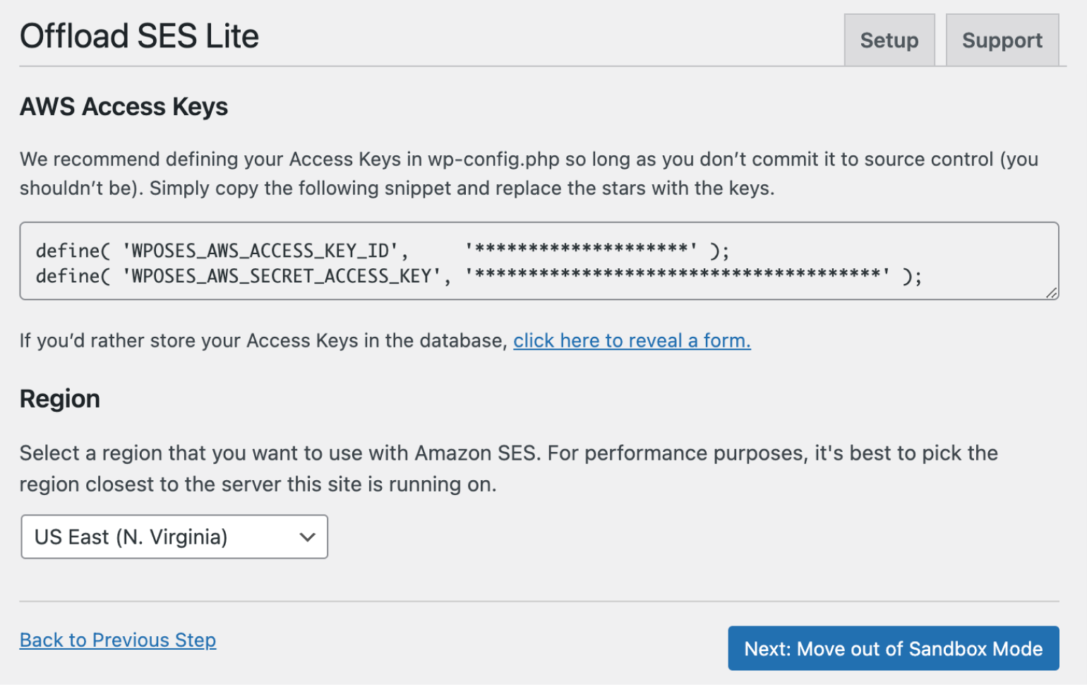1087x685 pixels.
Task: Click the region dropdown chevron arrow
Action: pos(307,537)
